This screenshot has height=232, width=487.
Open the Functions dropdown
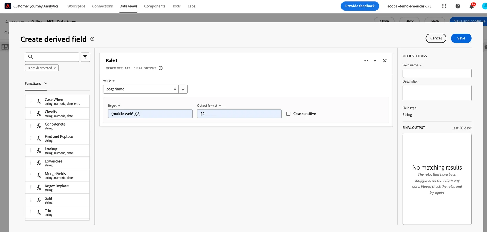click(x=36, y=83)
